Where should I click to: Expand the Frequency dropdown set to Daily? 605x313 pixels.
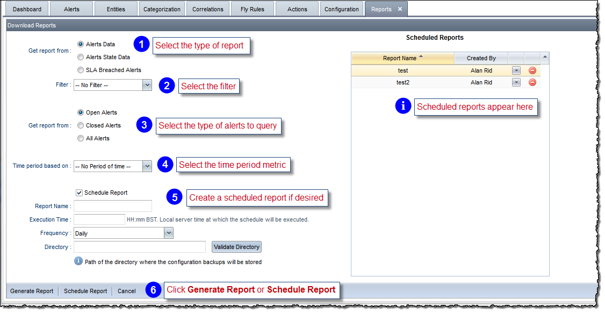click(x=169, y=233)
